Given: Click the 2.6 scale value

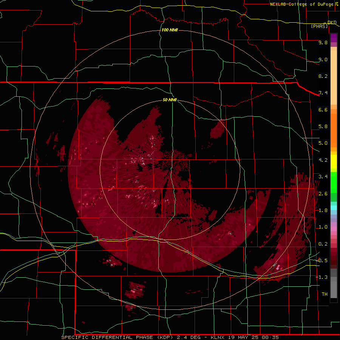Looking at the screenshot, I should point(323,194).
